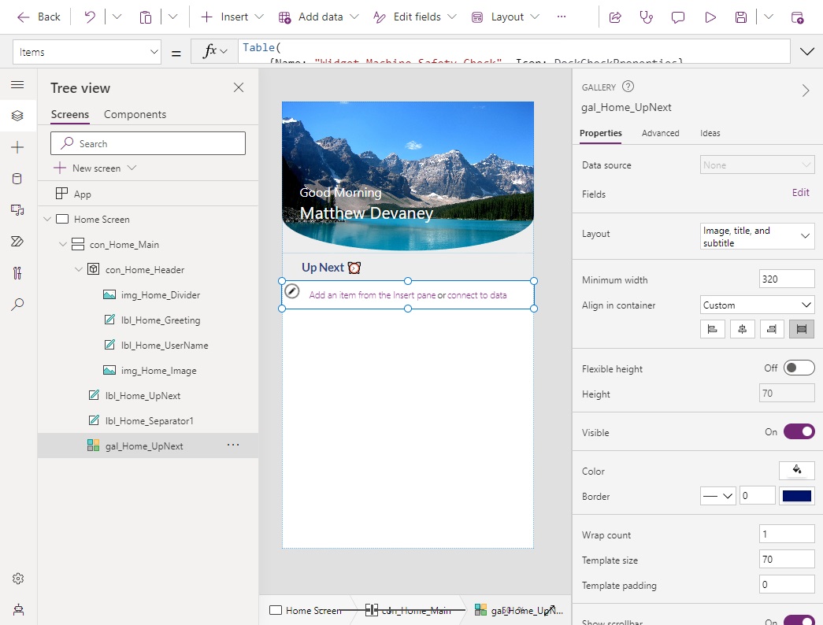Open the Insert pane from the left sidebar
The image size is (823, 625).
pos(17,146)
